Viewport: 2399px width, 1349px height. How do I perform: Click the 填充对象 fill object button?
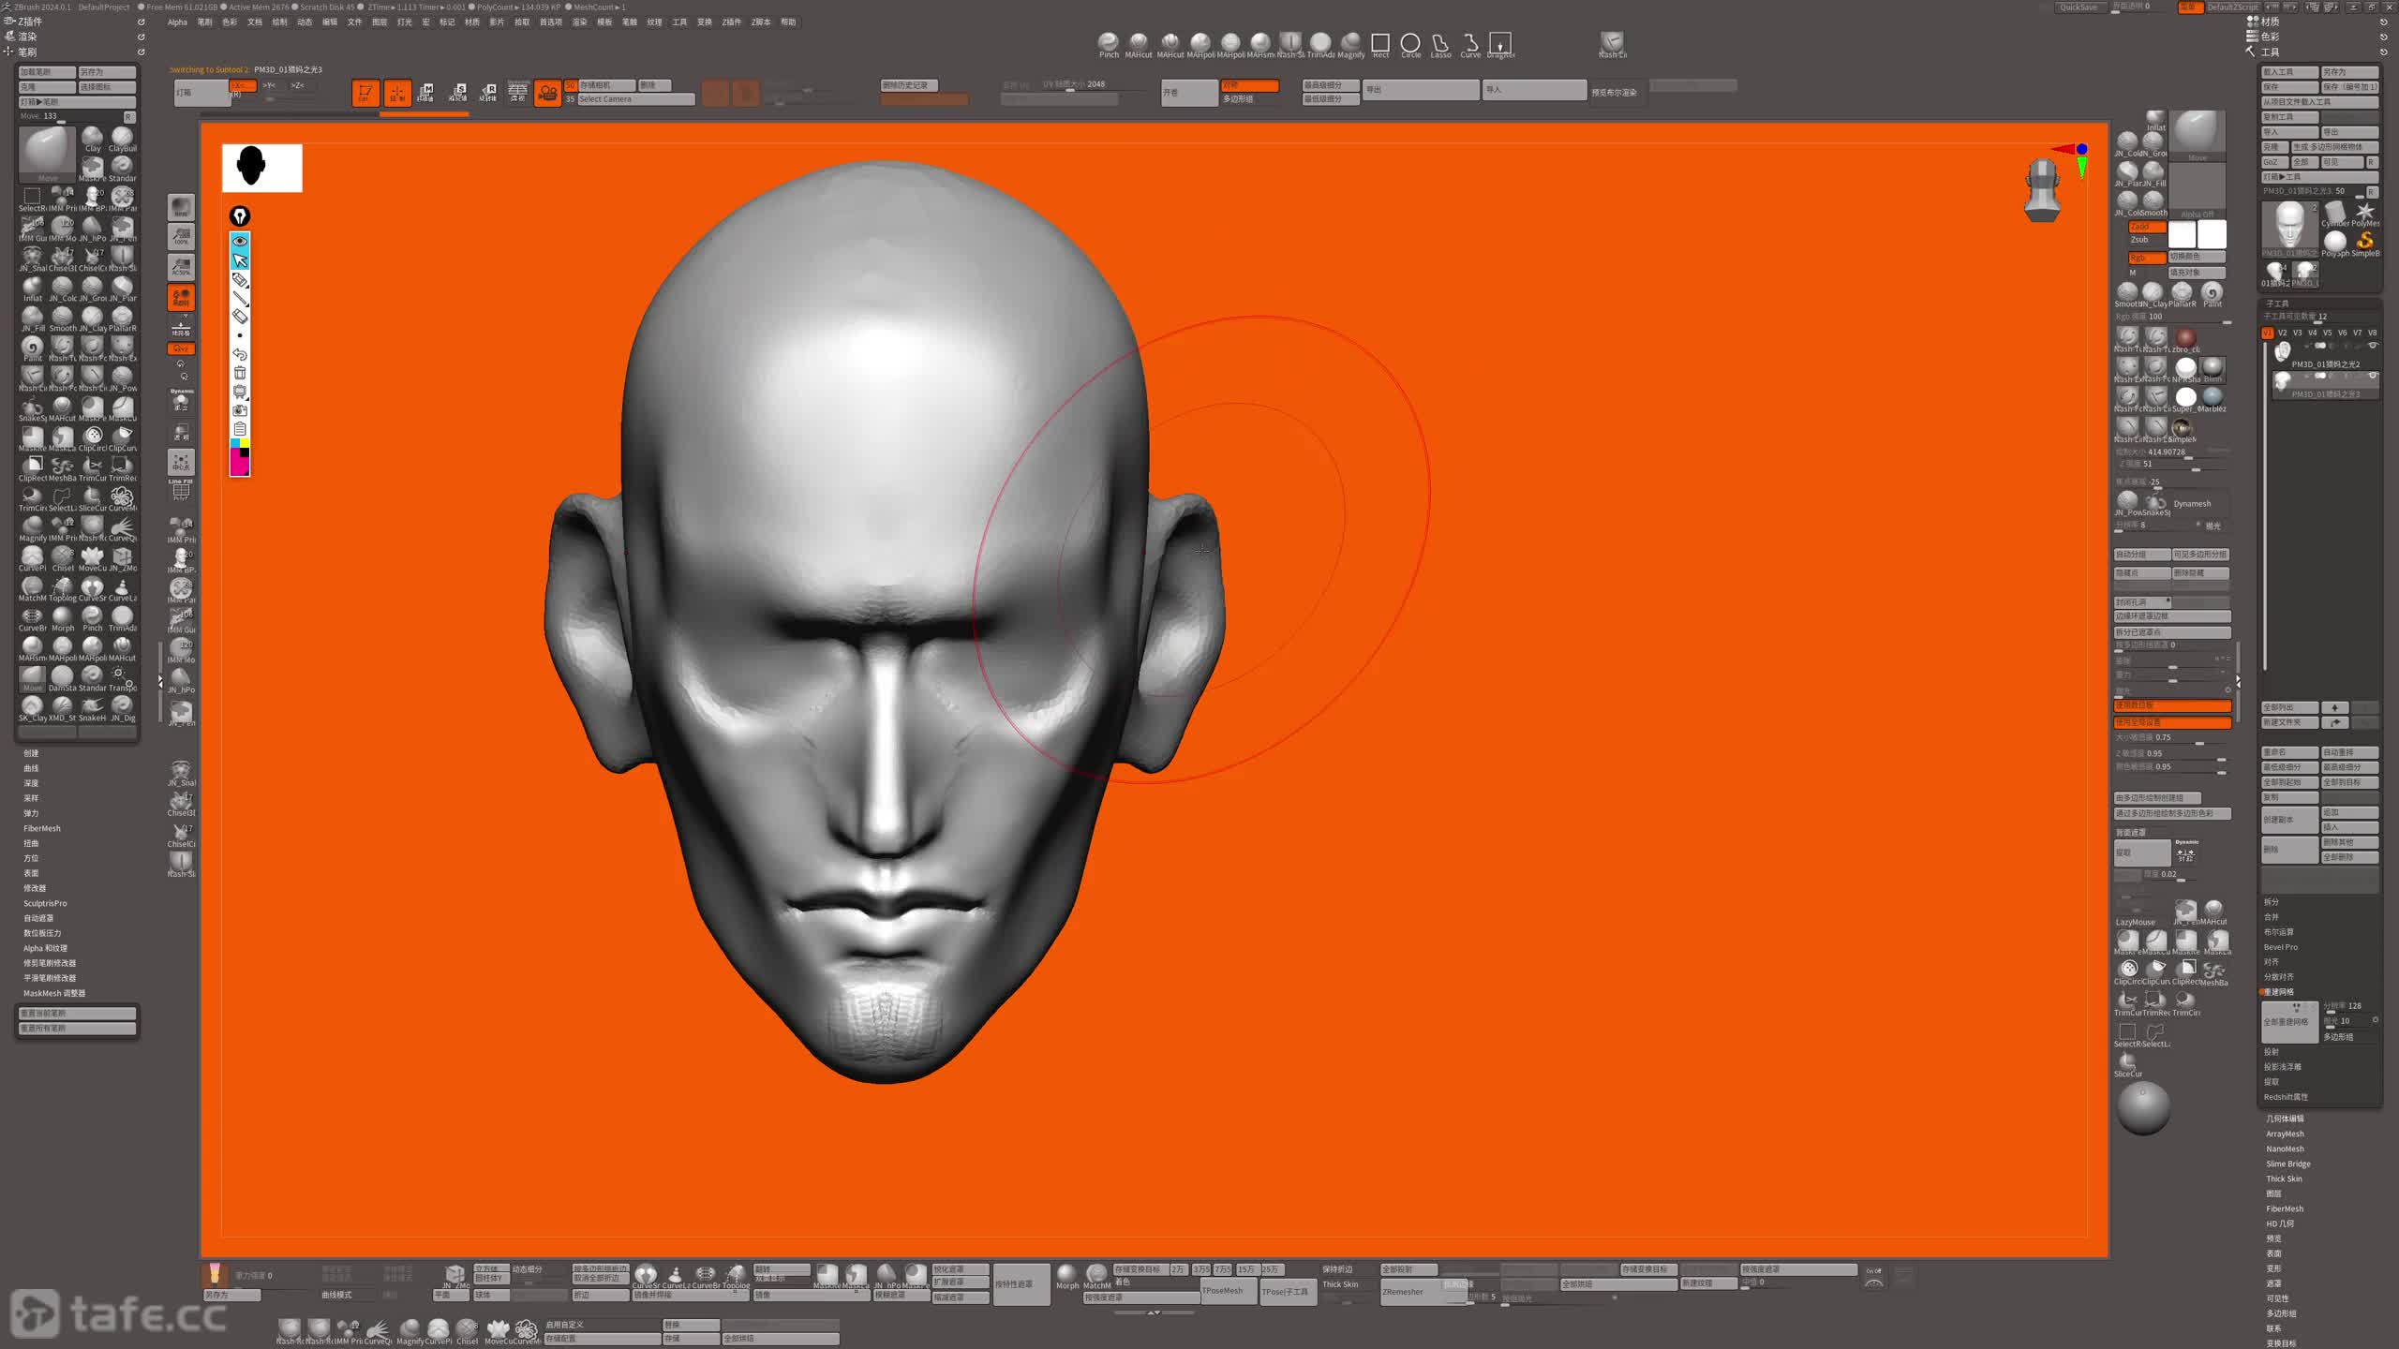pyautogui.click(x=2198, y=273)
